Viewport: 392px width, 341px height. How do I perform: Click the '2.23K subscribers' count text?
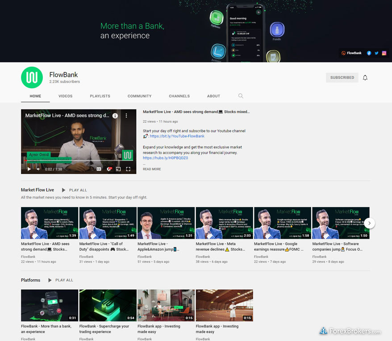click(x=64, y=82)
